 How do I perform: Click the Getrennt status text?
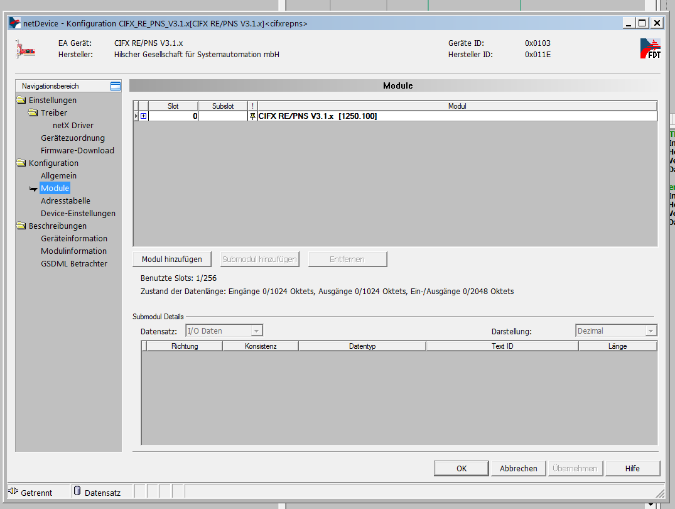[x=36, y=493]
